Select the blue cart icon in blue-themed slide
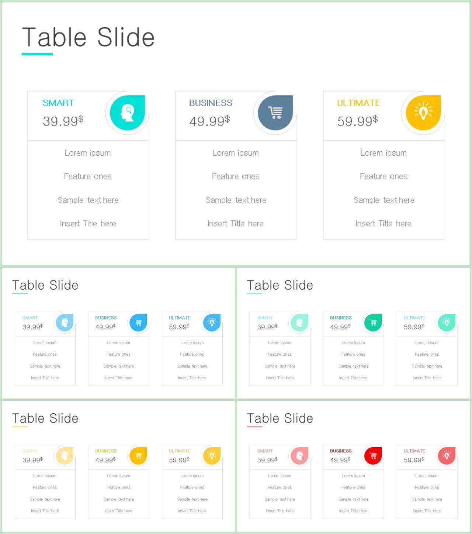Screen dimensions: 472x534 pos(138,323)
